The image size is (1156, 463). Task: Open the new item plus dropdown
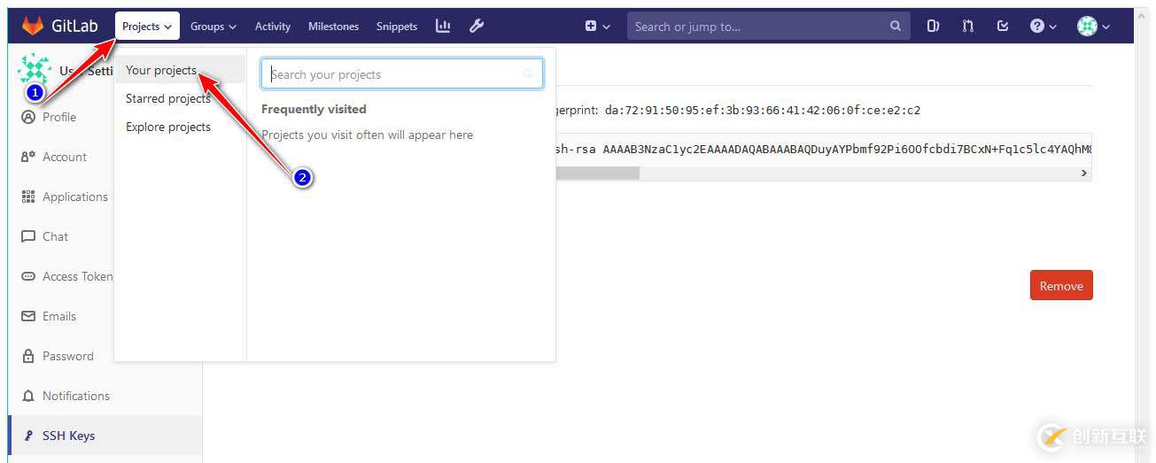point(597,26)
